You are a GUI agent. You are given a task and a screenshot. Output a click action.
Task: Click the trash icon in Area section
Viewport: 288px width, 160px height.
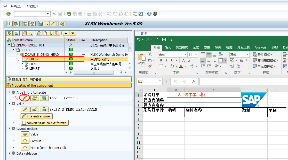coord(44,98)
